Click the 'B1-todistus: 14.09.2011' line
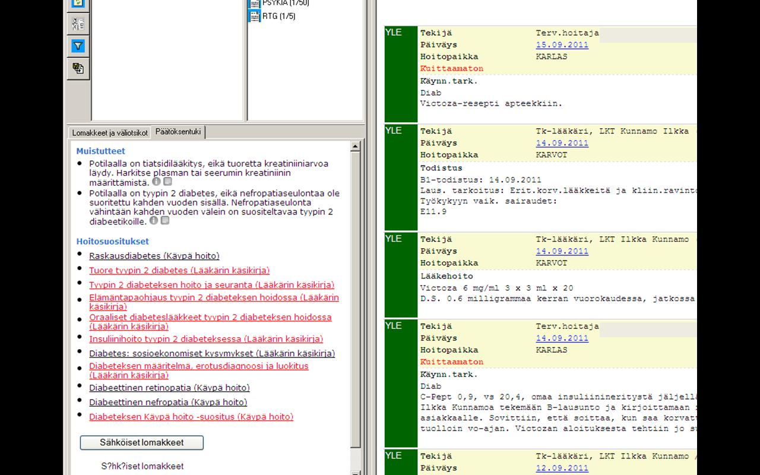The image size is (760, 475). 481,180
